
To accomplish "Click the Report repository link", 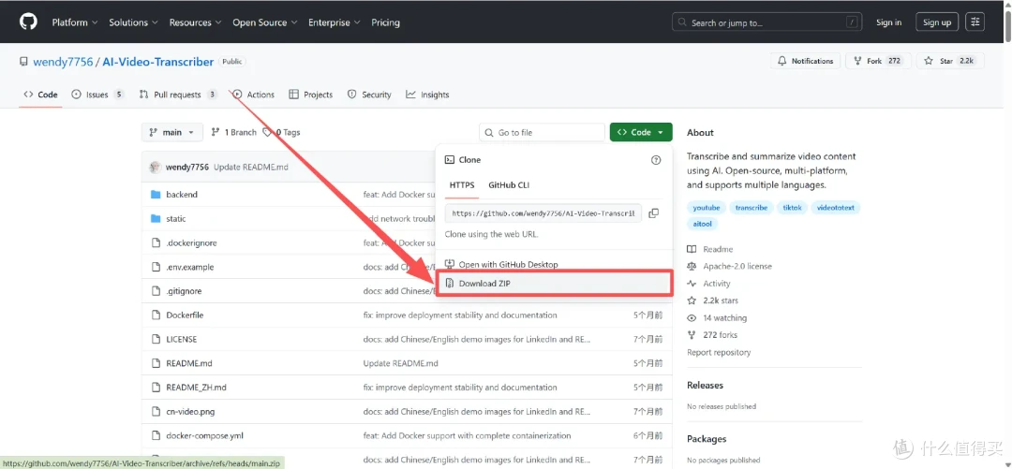I will point(719,352).
